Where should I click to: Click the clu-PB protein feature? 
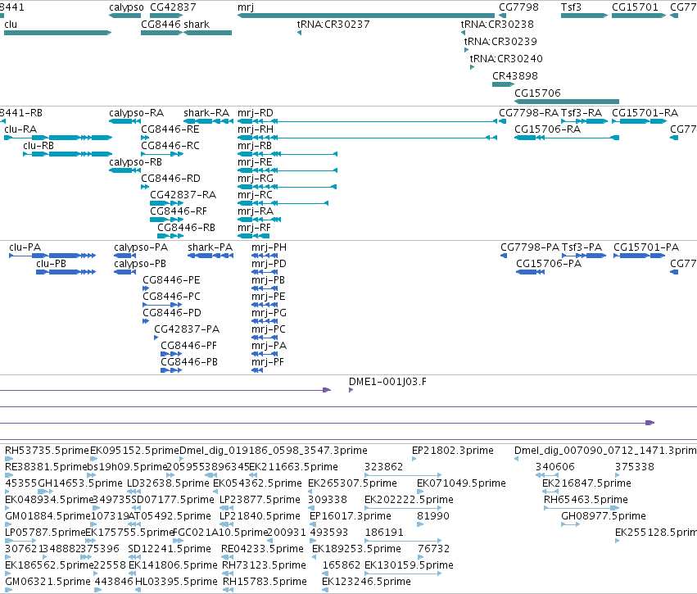pyautogui.click(x=66, y=272)
